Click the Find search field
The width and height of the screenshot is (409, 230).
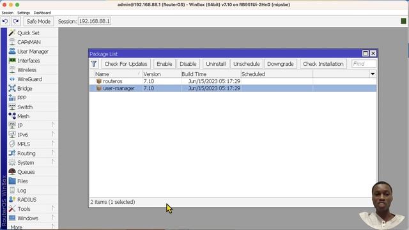coord(364,64)
